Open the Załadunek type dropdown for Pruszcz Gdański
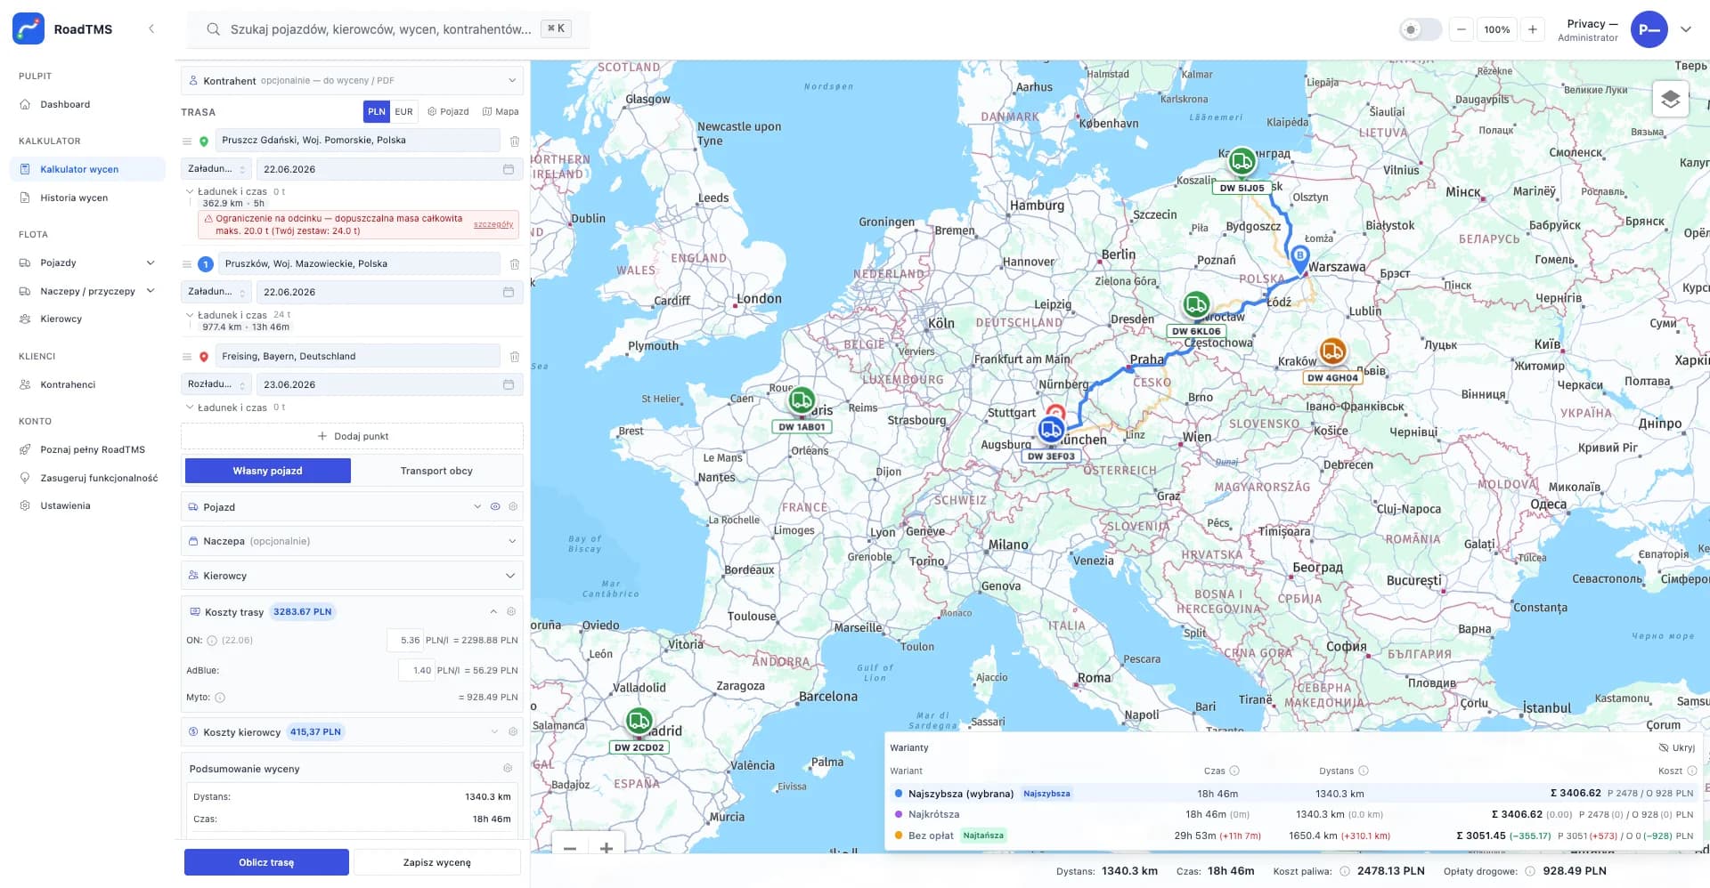Image resolution: width=1710 pixels, height=888 pixels. (x=216, y=169)
